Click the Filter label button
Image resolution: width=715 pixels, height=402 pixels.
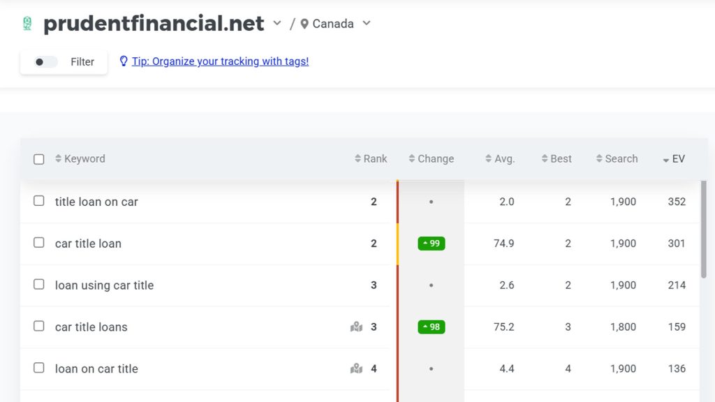click(82, 62)
